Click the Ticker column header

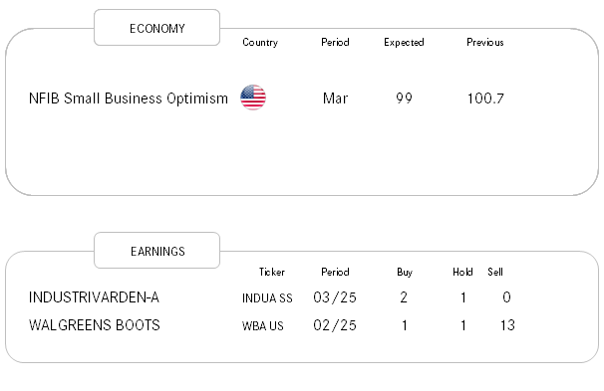271,272
